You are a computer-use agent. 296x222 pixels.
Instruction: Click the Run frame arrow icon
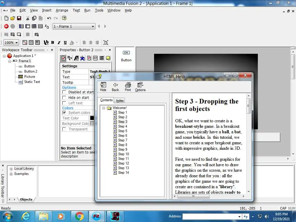click(x=19, y=34)
